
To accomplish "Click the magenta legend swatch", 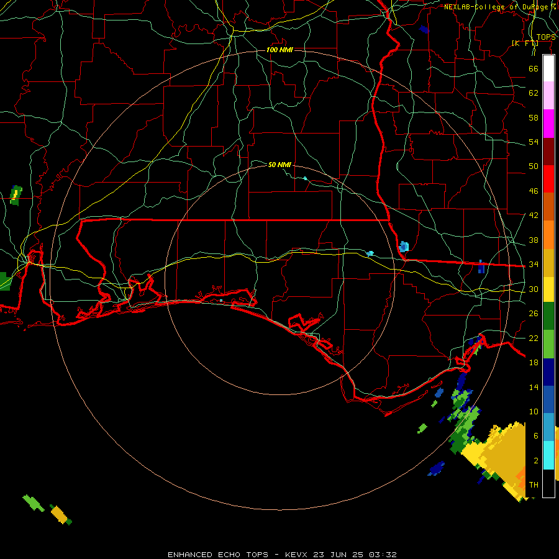I will point(548,124).
